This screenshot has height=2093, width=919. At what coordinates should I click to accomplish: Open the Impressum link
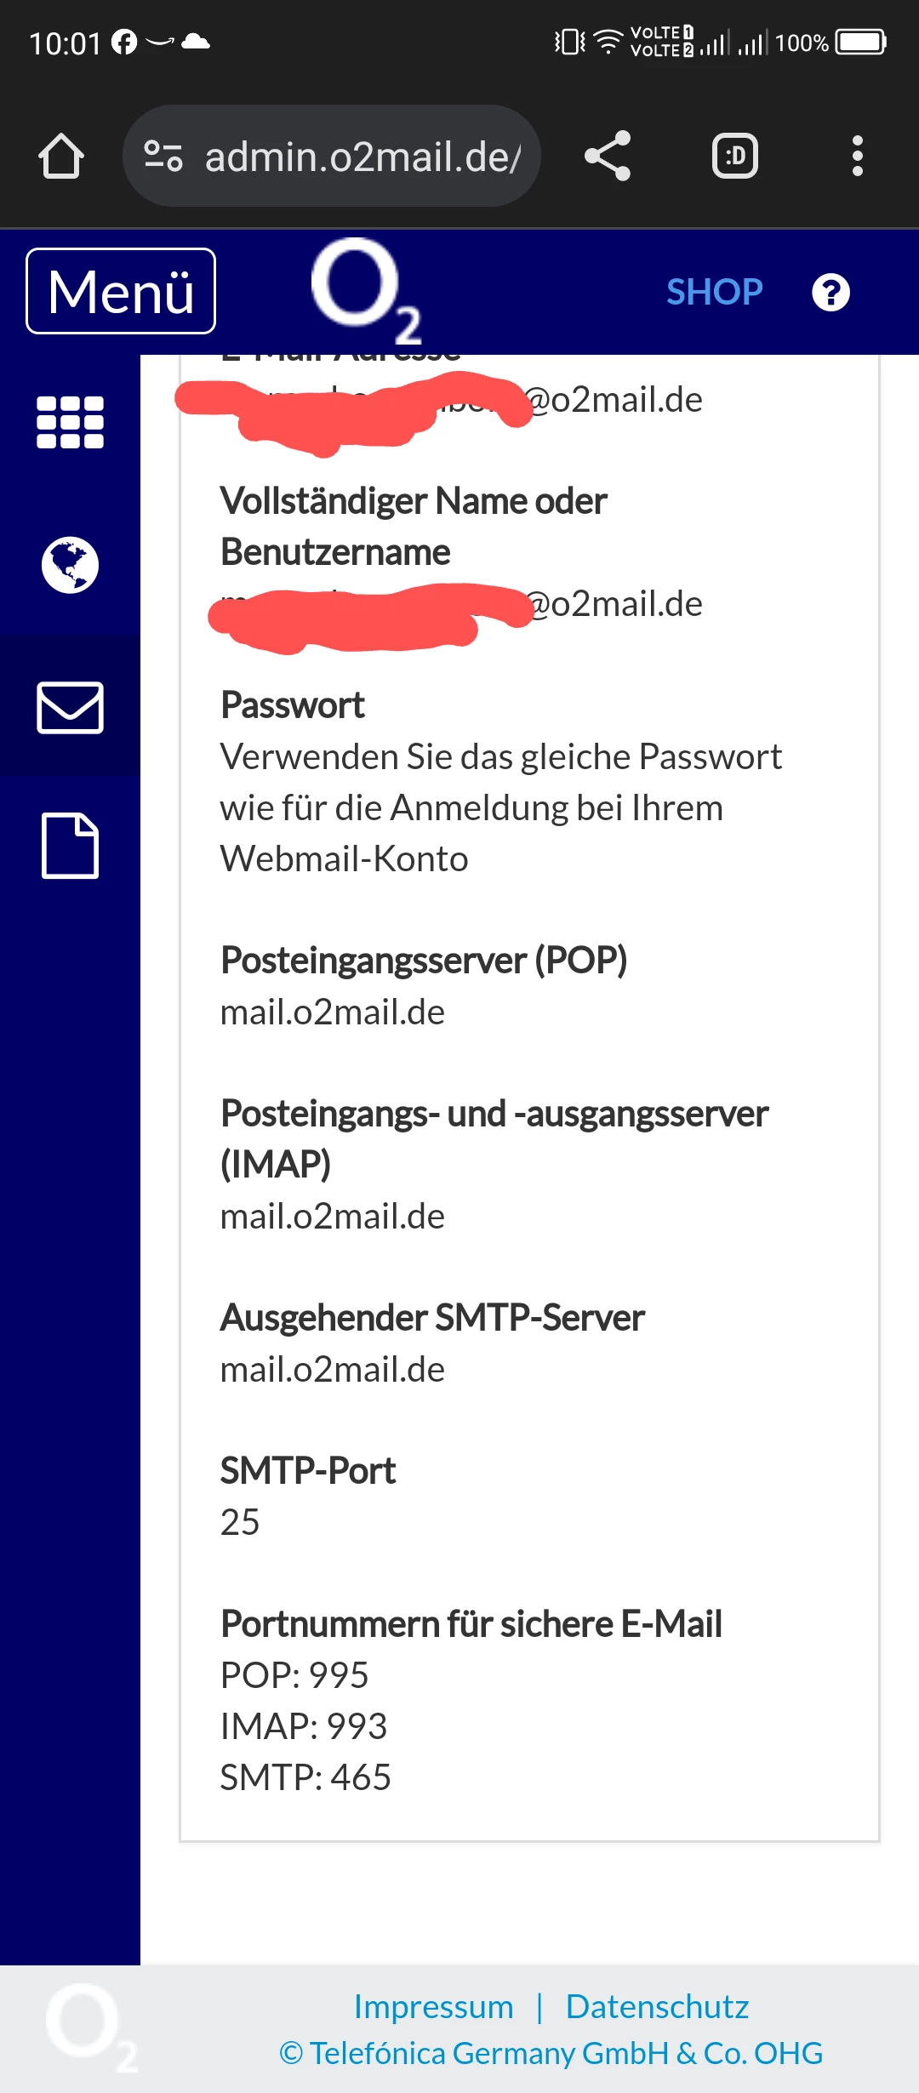pyautogui.click(x=433, y=2006)
